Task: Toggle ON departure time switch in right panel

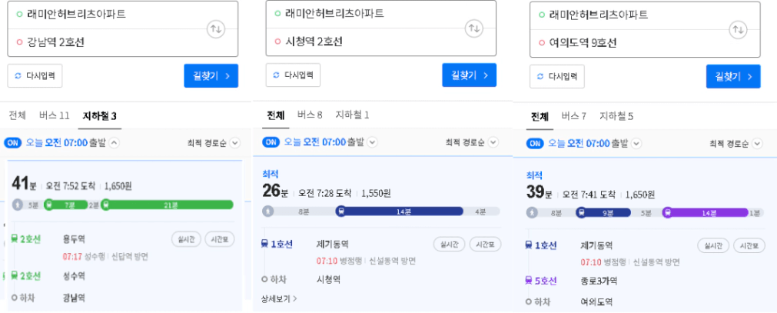Action: [535, 143]
